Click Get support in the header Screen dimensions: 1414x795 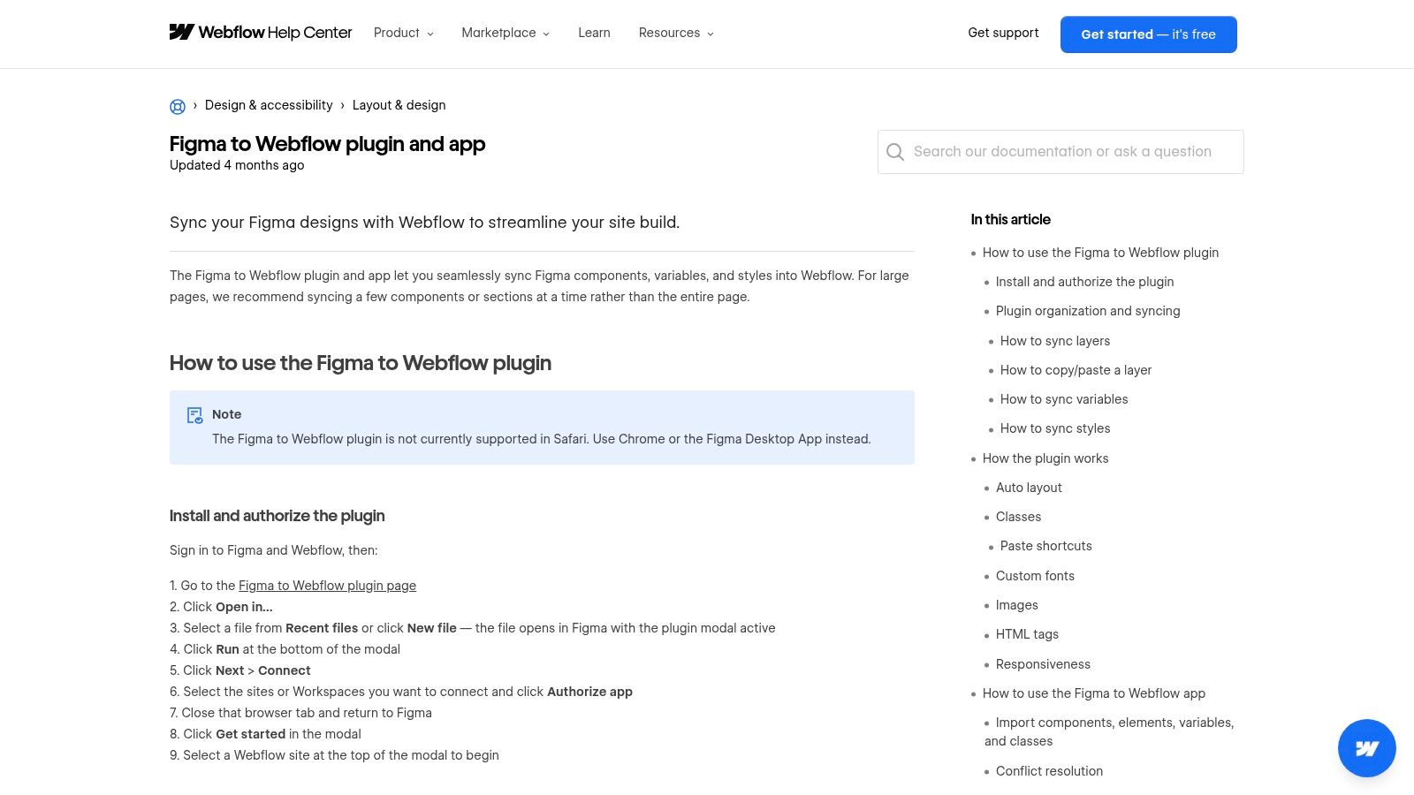[x=1003, y=33]
